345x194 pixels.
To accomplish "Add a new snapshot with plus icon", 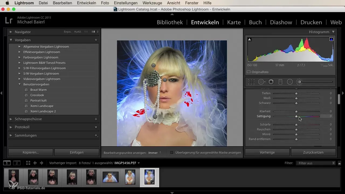I will pyautogui.click(x=96, y=119).
